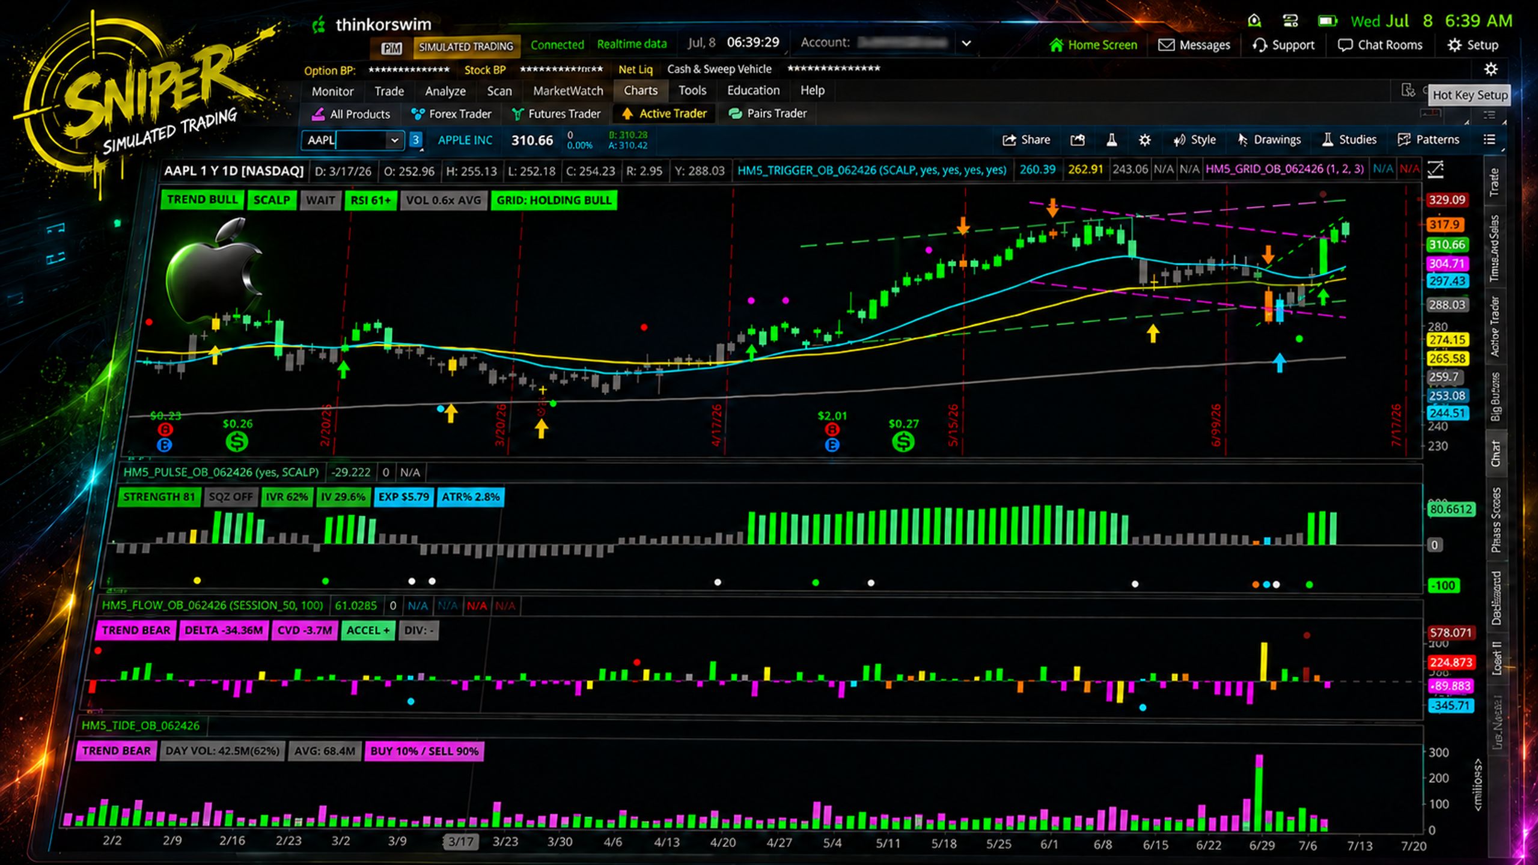The width and height of the screenshot is (1538, 865).
Task: Select the Pairs Trader subtab
Action: pyautogui.click(x=767, y=113)
